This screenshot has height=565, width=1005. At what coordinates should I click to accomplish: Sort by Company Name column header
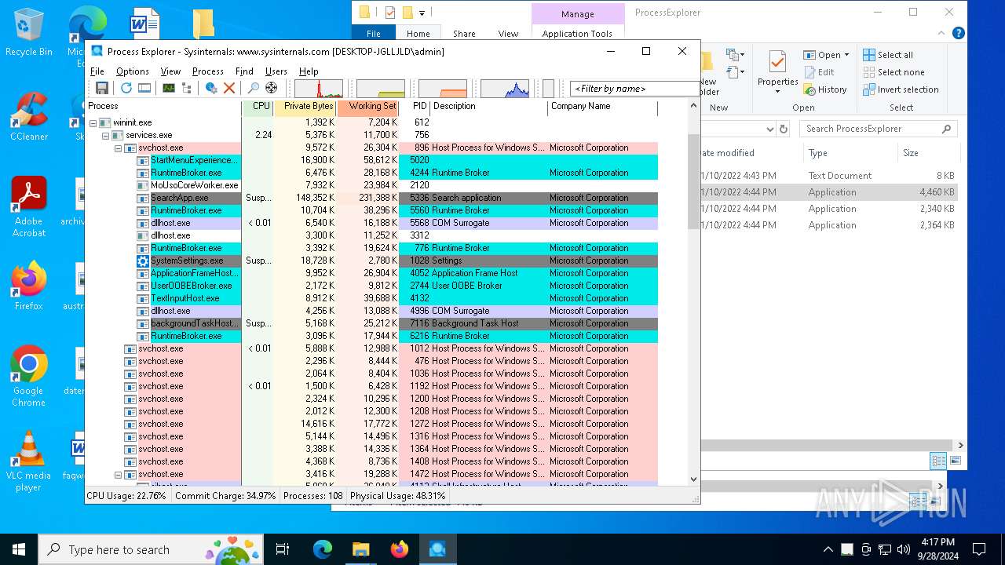[602, 107]
